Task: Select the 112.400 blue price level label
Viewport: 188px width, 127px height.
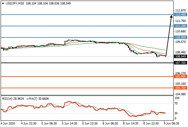Action: [180, 15]
